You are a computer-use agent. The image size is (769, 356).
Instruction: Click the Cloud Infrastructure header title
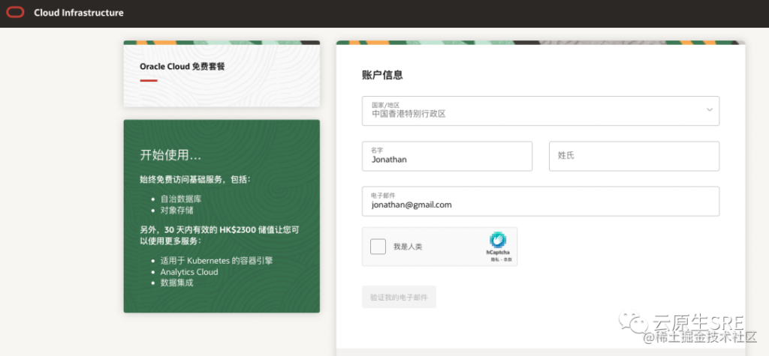click(x=79, y=13)
